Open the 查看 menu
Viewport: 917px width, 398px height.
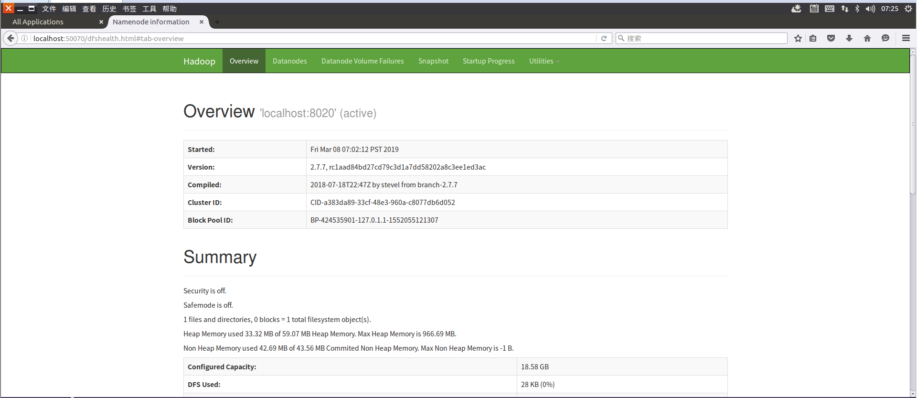pos(89,9)
